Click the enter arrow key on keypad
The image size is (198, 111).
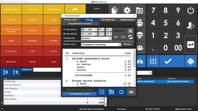(191, 44)
